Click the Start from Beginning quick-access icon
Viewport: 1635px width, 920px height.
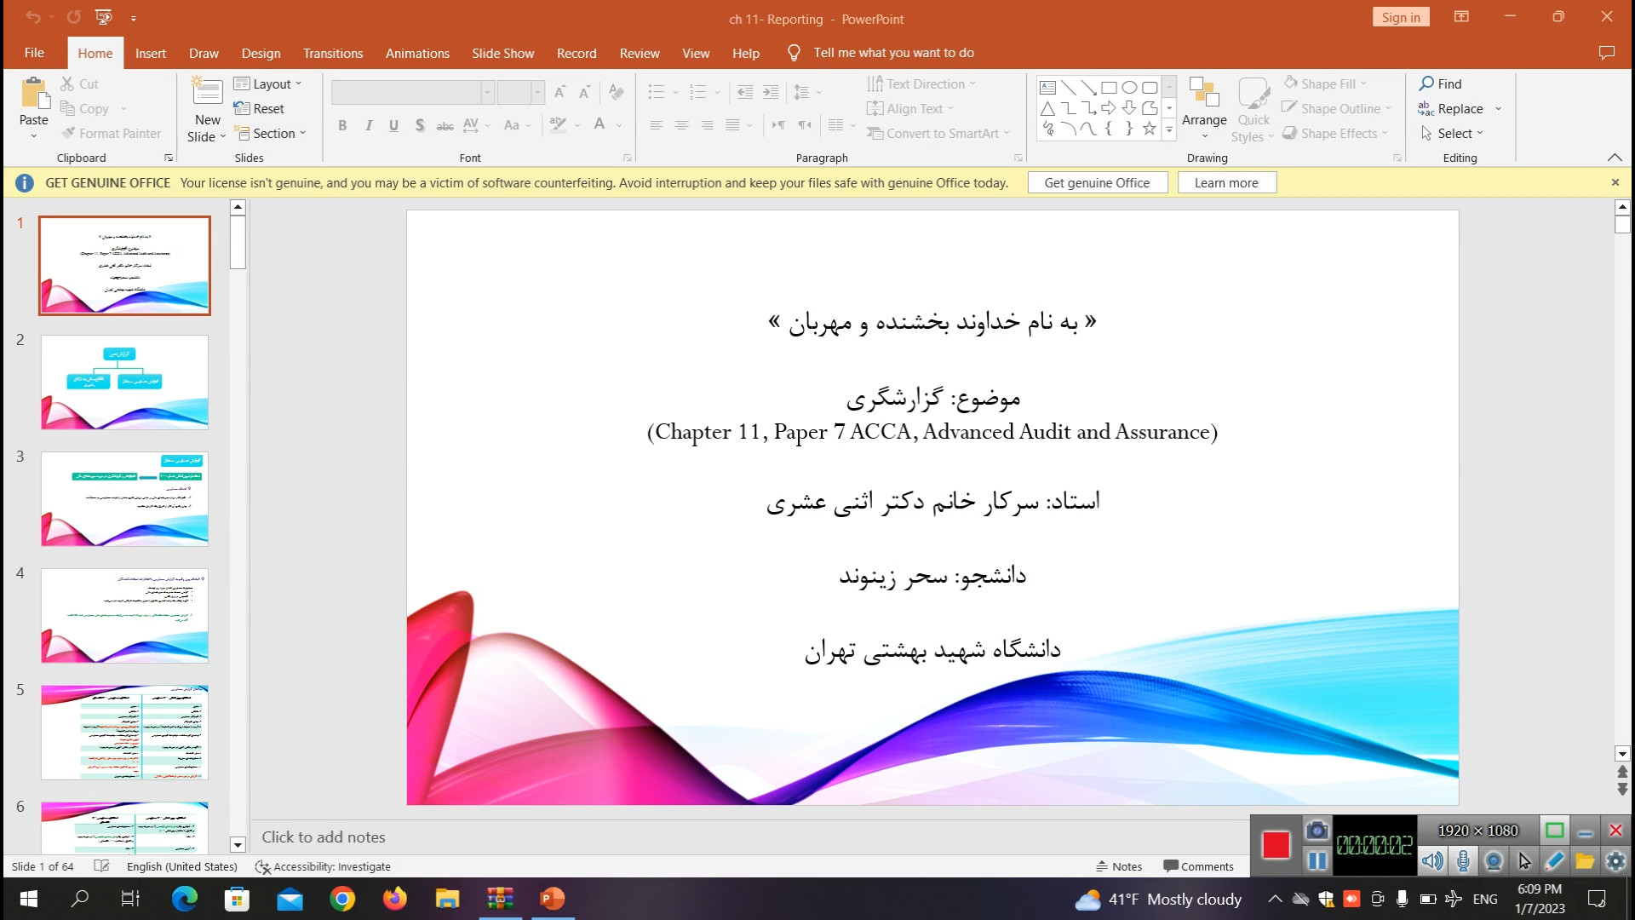pyautogui.click(x=103, y=17)
